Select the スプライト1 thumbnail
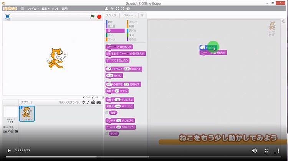 pos(27,114)
